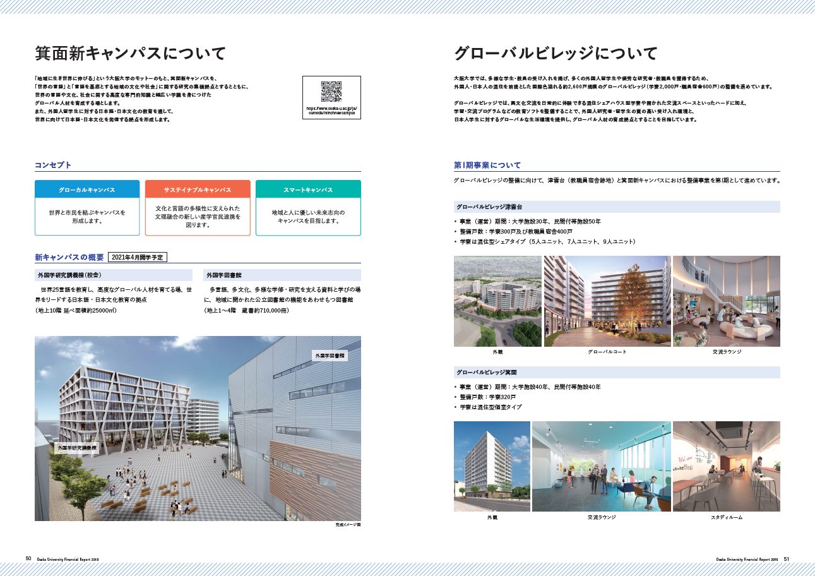Click the 第I期事業について heading
The width and height of the screenshot is (815, 576).
pyautogui.click(x=487, y=165)
